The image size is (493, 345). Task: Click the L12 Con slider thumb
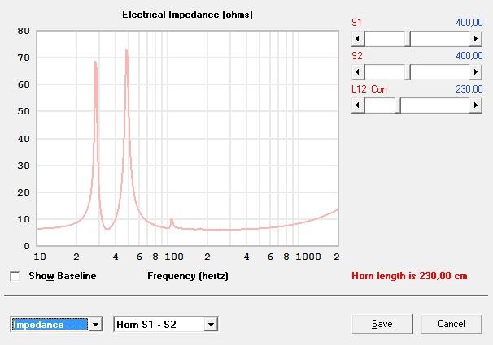(397, 105)
